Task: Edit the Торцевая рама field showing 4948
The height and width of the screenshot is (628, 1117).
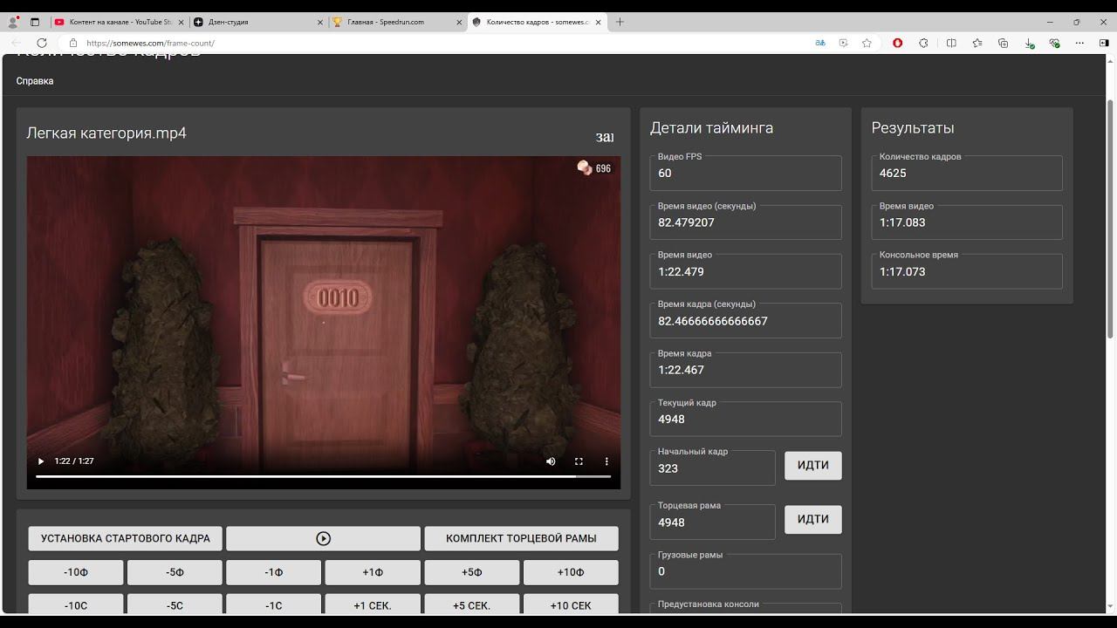Action: tap(712, 522)
